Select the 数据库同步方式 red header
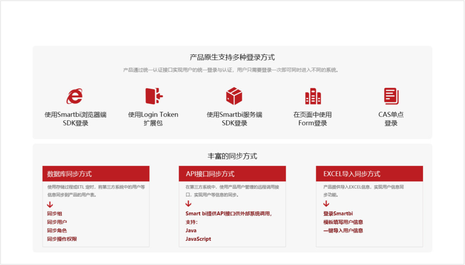This screenshot has height=265, width=465. coord(96,174)
